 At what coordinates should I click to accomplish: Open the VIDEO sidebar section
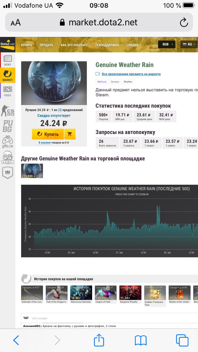(x=8, y=91)
